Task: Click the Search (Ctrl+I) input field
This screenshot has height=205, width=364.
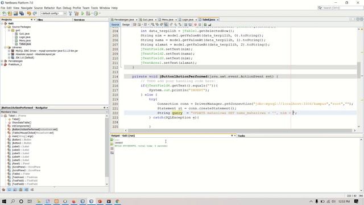Action: coord(342,8)
